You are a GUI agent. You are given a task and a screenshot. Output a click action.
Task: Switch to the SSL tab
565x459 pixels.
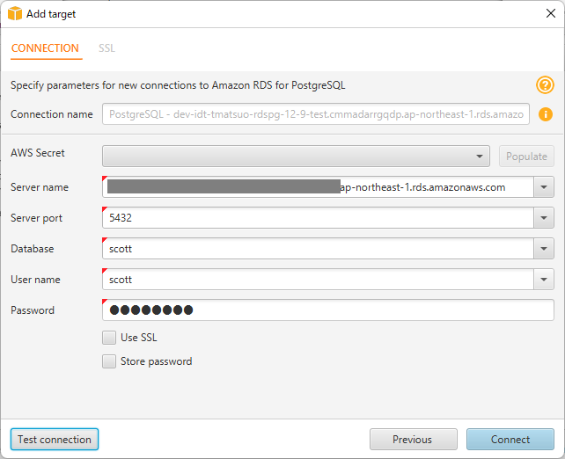(106, 48)
